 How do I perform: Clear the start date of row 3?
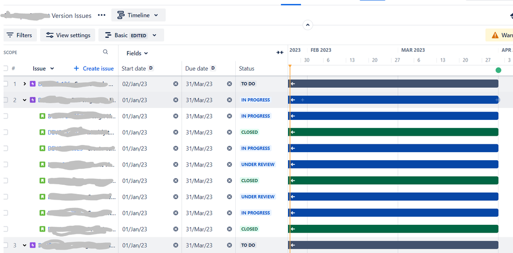click(x=176, y=245)
